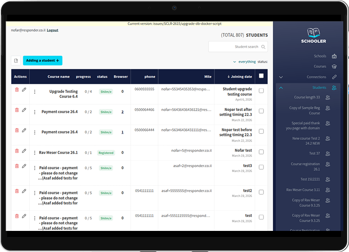Collapse the Students sidebar section chevron
349x252 pixels.
pyautogui.click(x=281, y=88)
